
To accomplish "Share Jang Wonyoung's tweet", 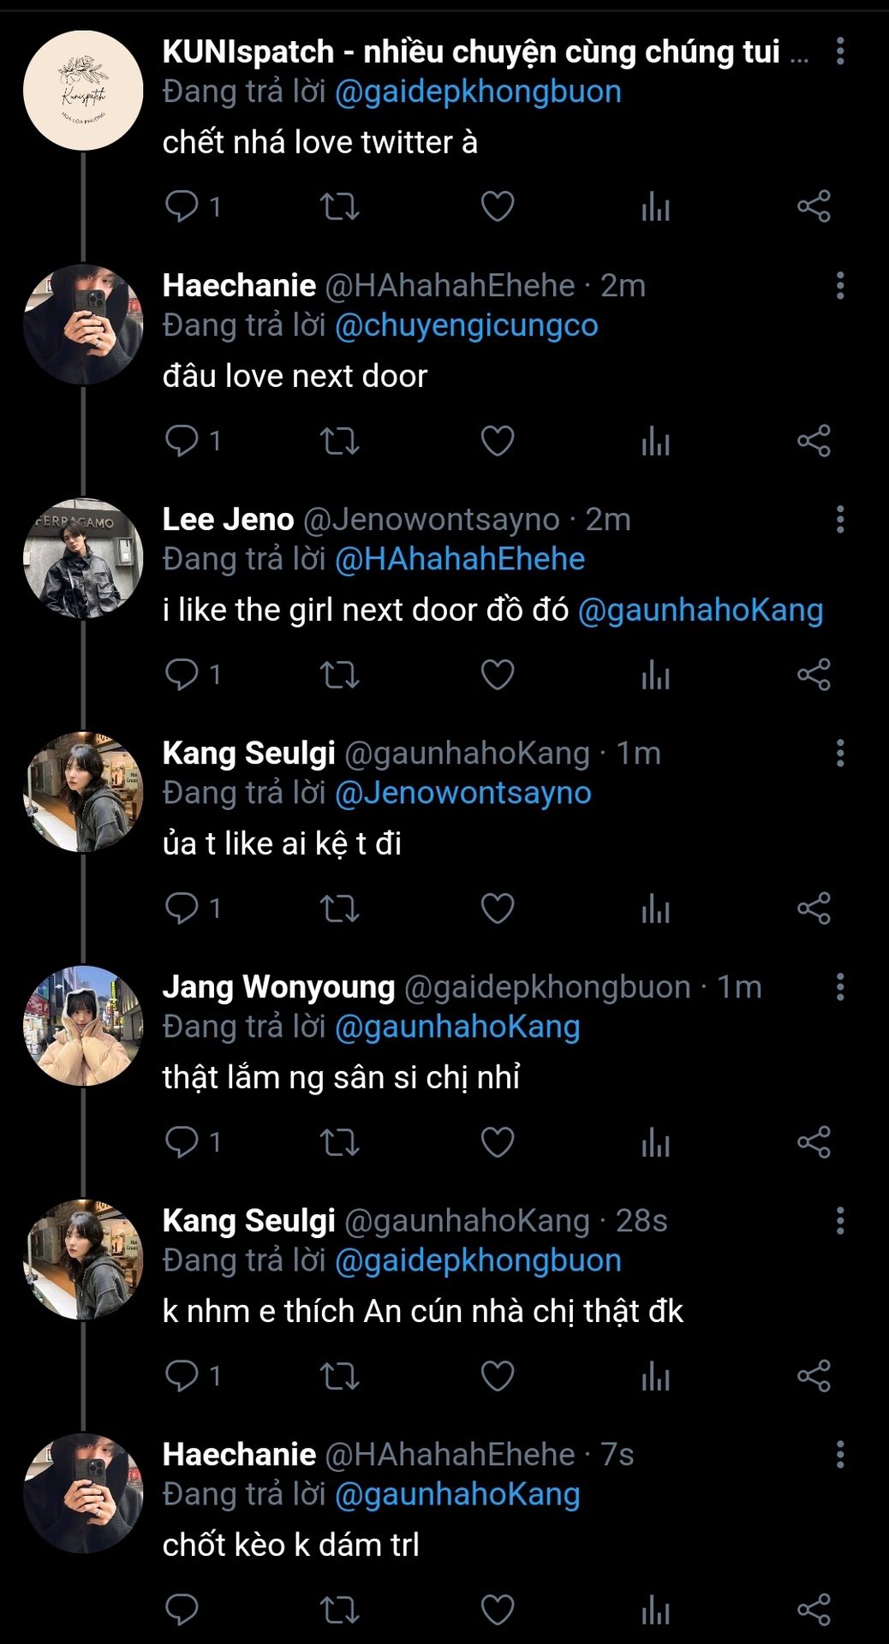I will pyautogui.click(x=814, y=1142).
